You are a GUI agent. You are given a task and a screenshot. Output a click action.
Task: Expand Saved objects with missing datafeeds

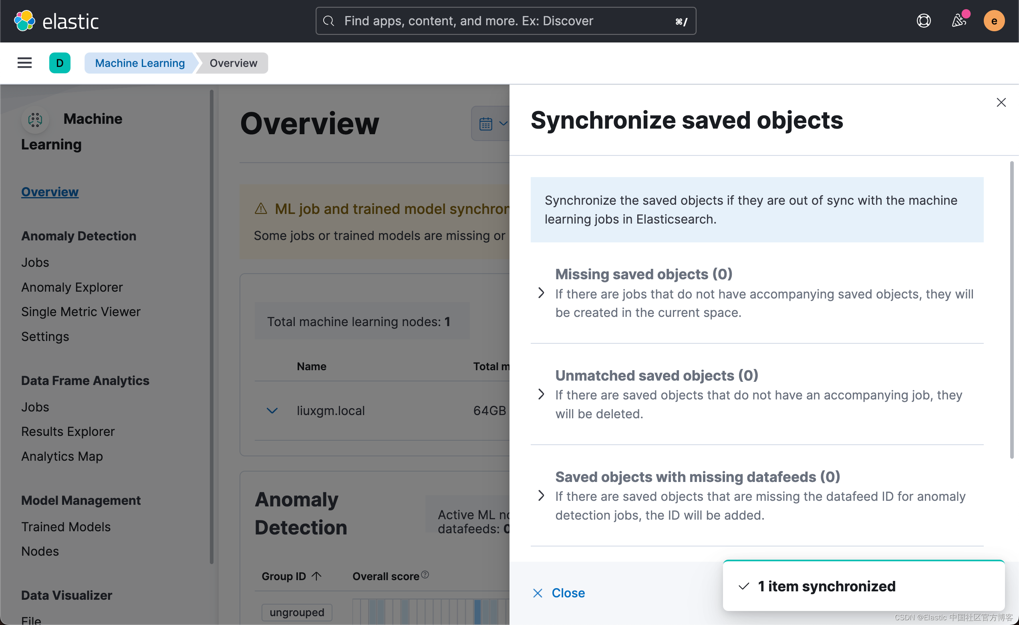pyautogui.click(x=541, y=496)
